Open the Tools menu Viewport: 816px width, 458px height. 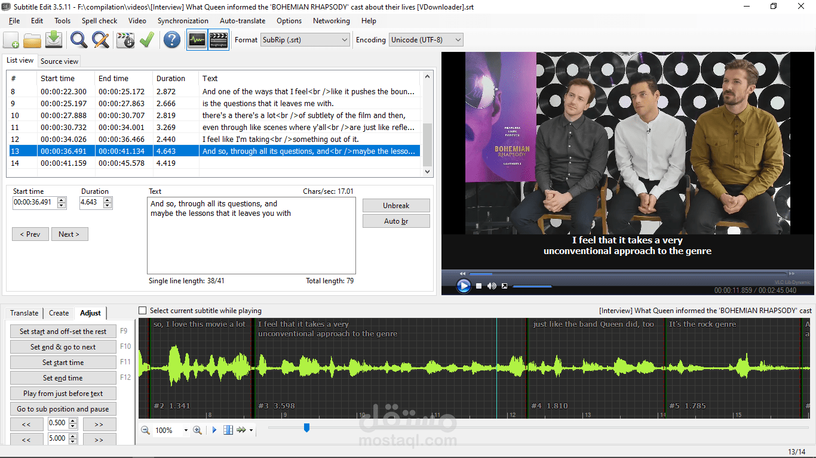coord(62,21)
